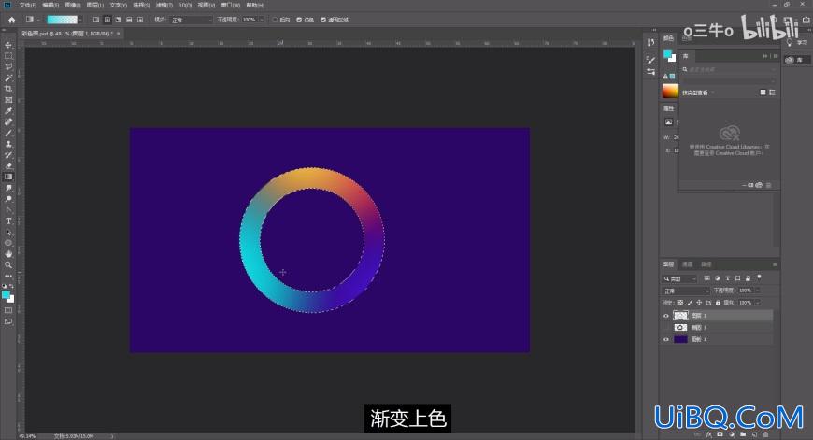
Task: Click the lock all padlock icon
Action: point(718,302)
